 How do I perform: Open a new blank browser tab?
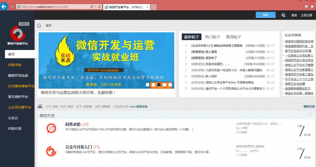click(154, 7)
